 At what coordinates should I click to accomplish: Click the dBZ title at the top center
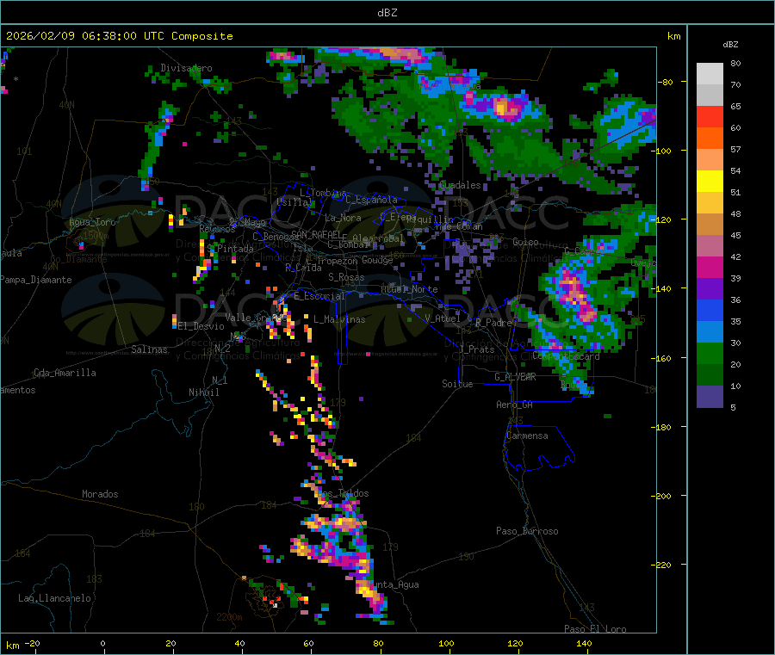[387, 13]
